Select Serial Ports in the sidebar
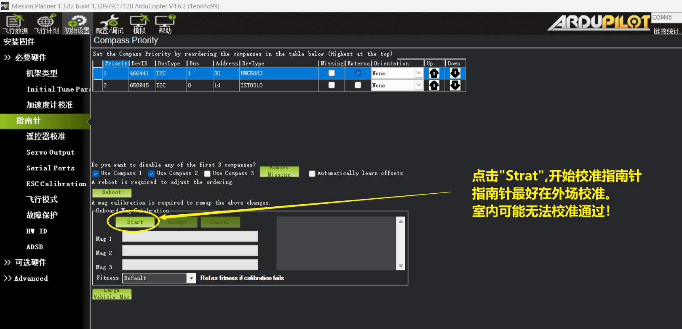 [50, 168]
